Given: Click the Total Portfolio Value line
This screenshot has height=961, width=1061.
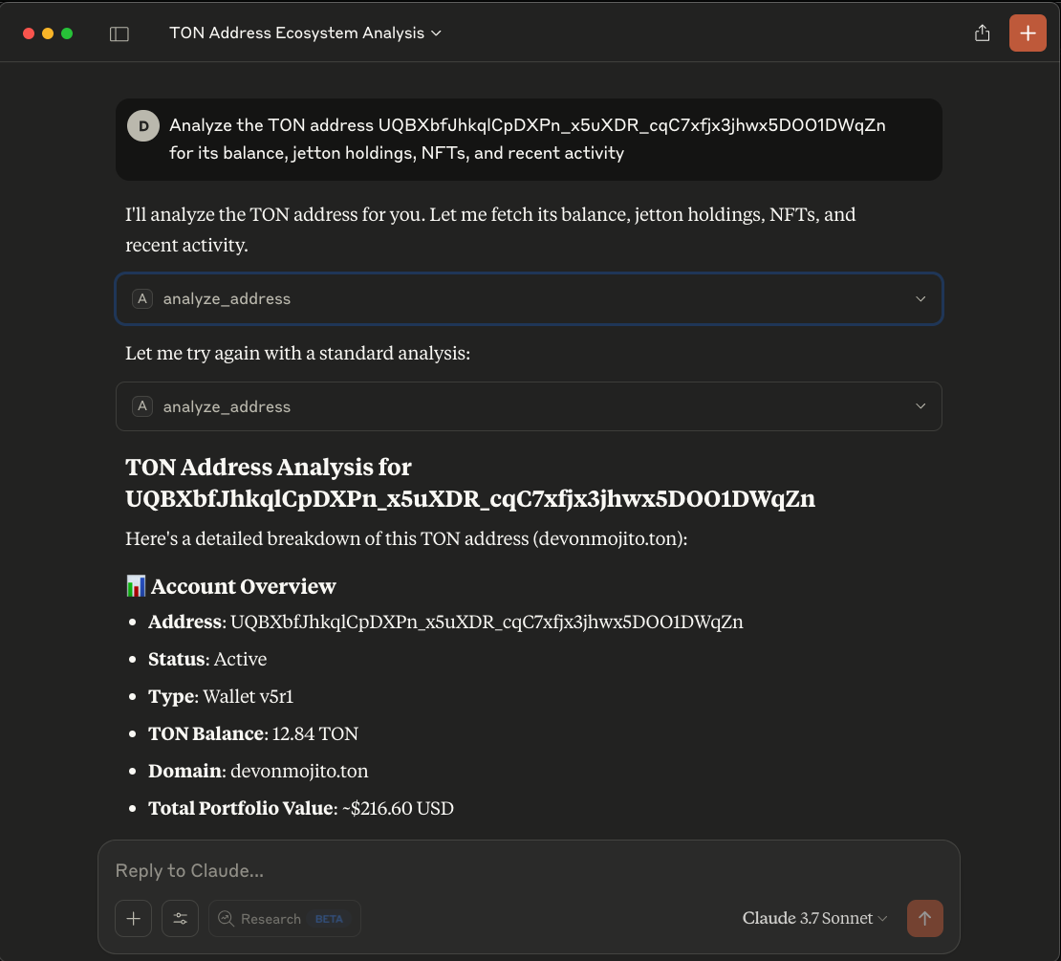Looking at the screenshot, I should [x=300, y=808].
